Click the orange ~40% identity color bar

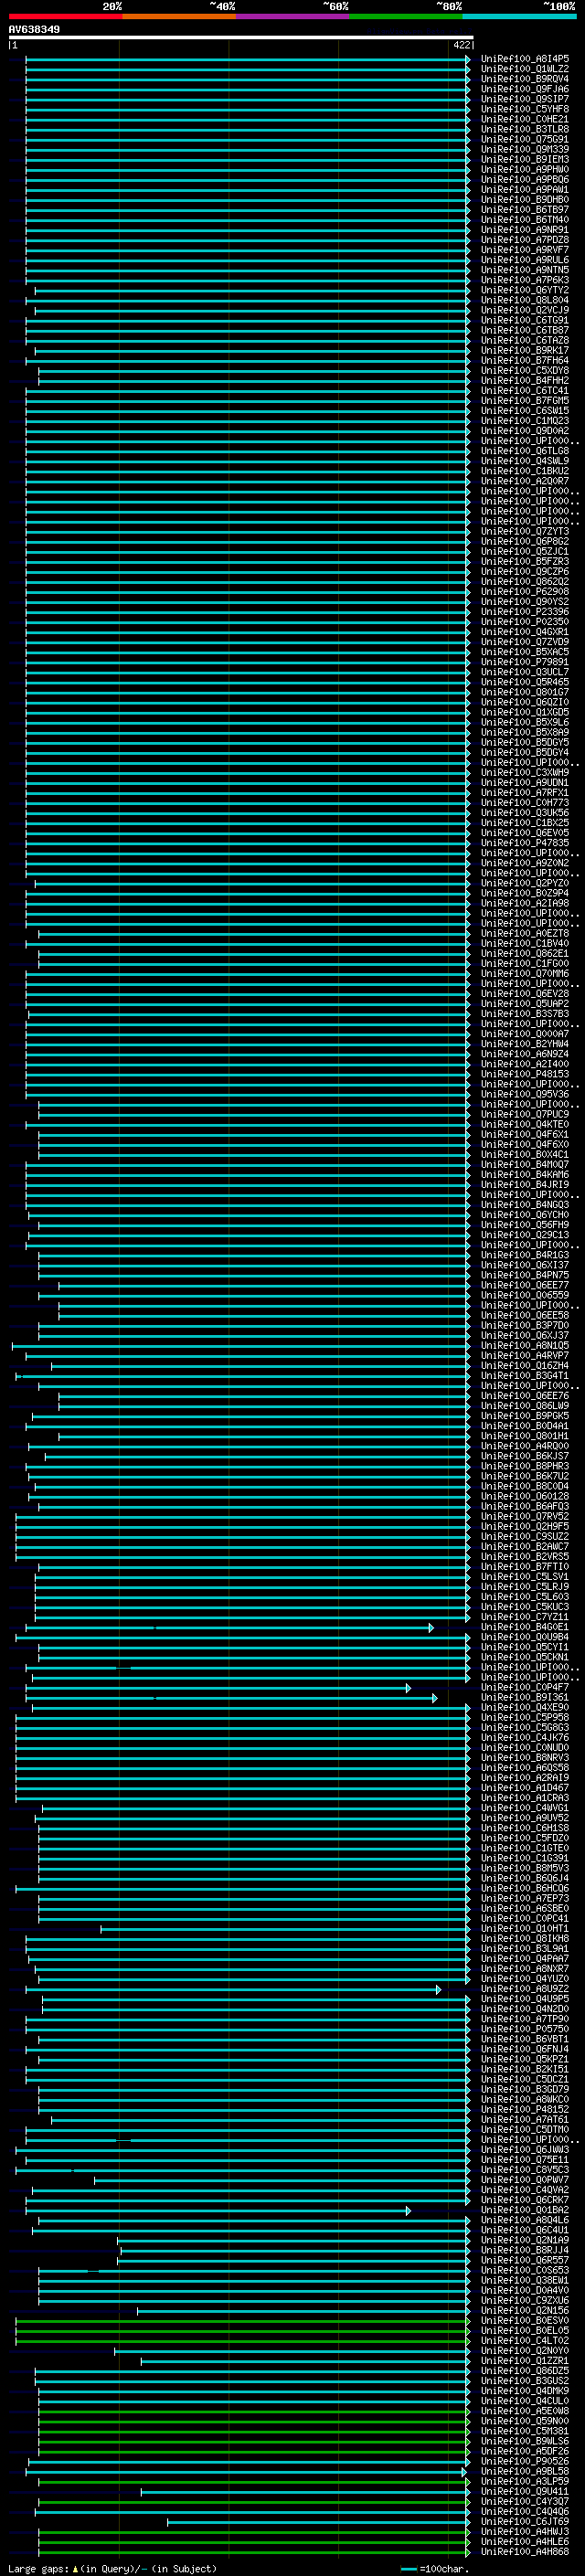[179, 16]
